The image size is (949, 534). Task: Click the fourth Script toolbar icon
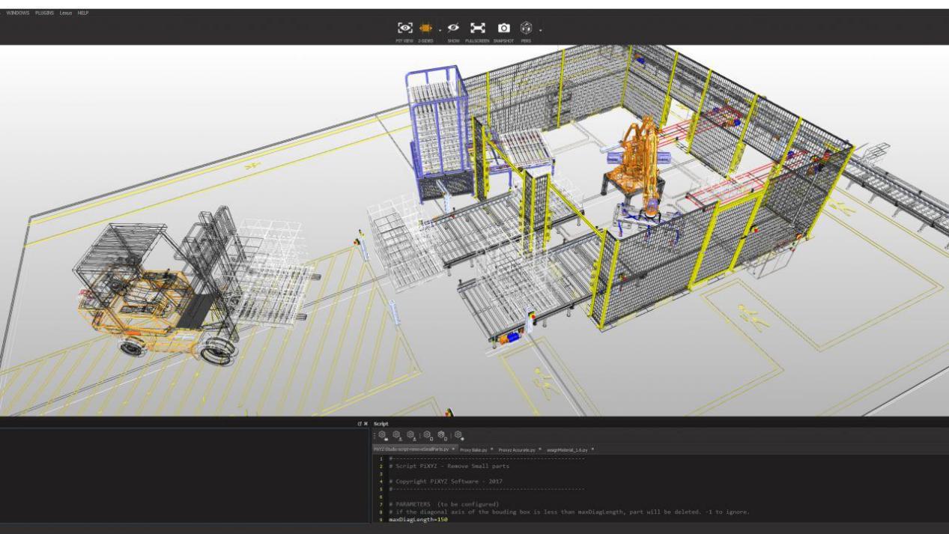pyautogui.click(x=427, y=434)
